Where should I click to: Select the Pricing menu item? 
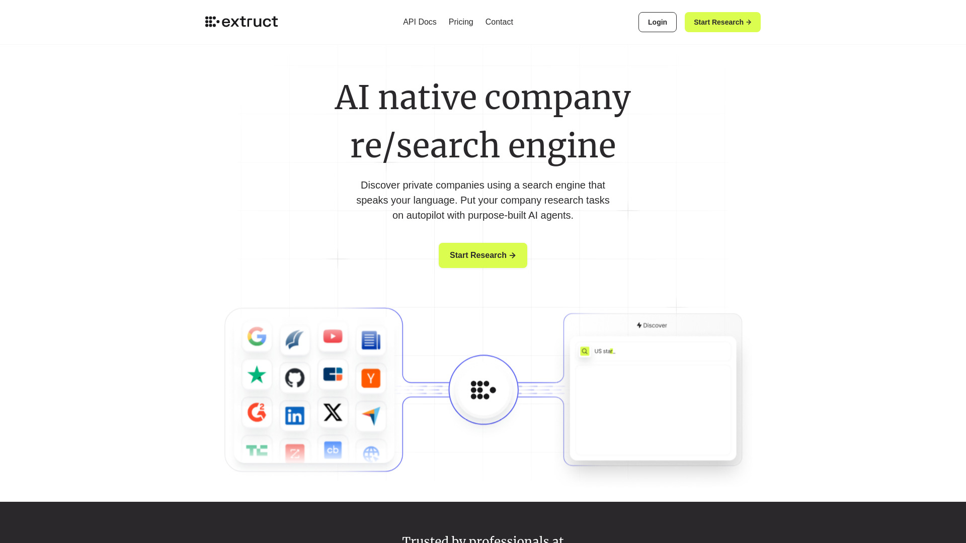click(460, 22)
